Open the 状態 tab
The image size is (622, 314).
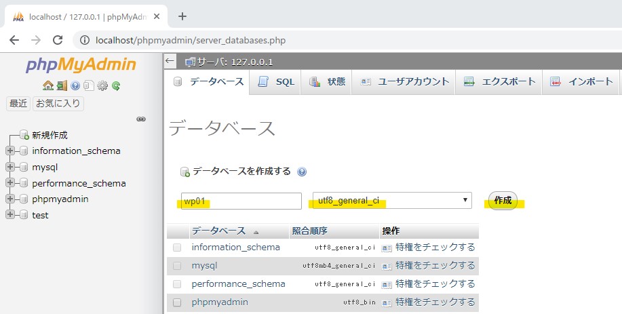[326, 82]
